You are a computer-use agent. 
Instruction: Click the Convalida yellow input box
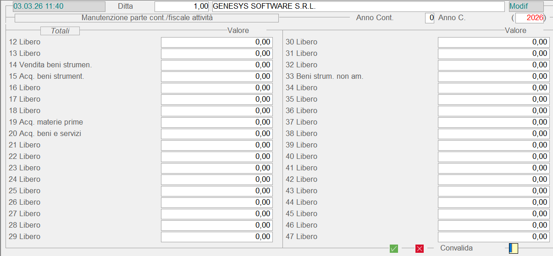[514, 248]
